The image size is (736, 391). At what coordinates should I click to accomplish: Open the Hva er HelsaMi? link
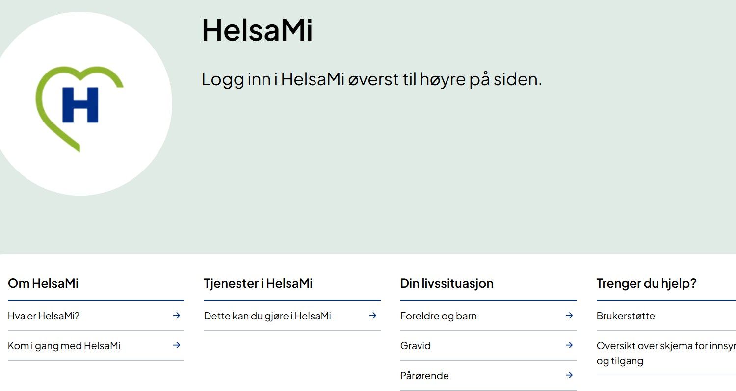[x=44, y=316]
